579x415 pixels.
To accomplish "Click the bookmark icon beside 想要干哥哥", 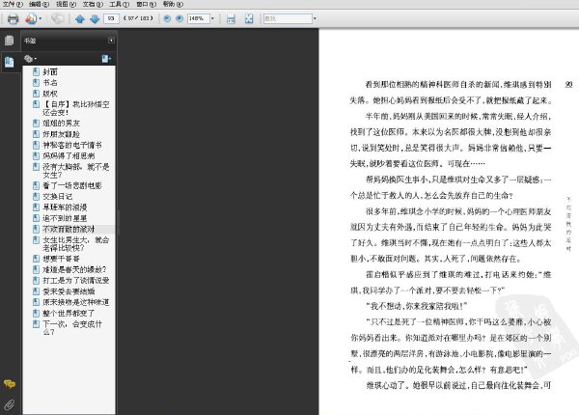I will click(x=36, y=258).
